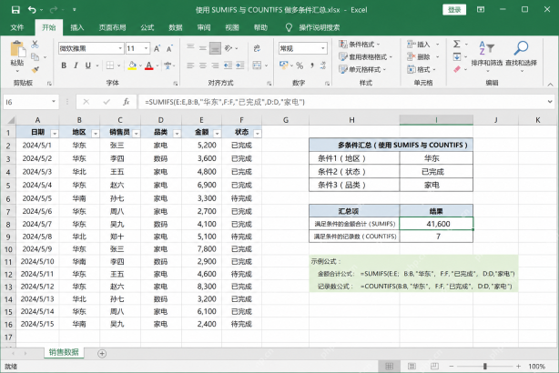Select the 销售数据 sheet tab

64,352
